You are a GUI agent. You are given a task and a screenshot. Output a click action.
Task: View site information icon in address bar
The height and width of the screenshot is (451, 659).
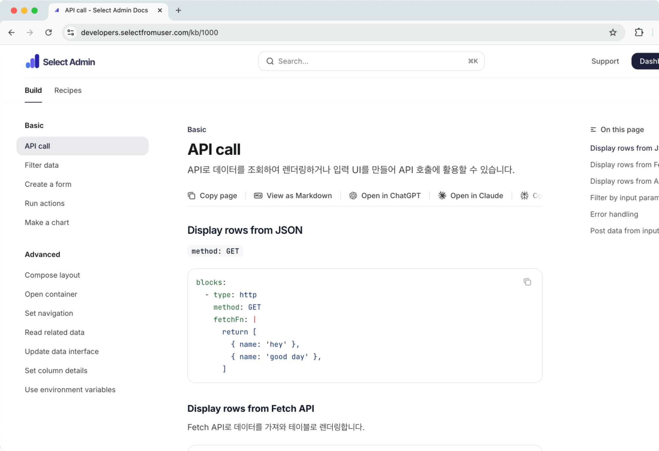click(71, 33)
